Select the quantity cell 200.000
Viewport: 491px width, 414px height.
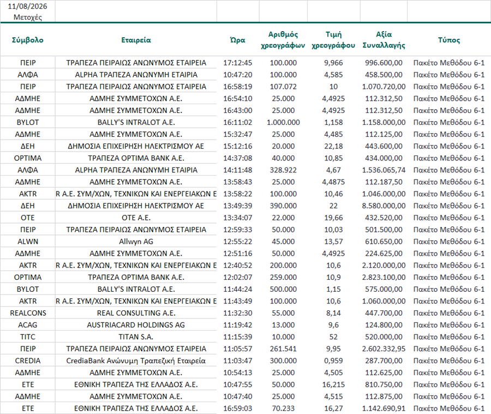[x=283, y=265]
